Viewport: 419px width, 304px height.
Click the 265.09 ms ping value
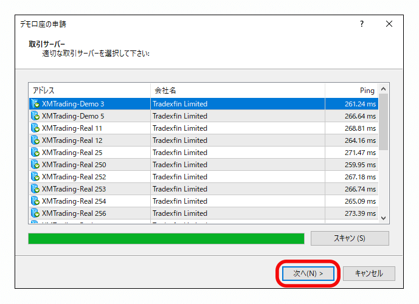[360, 201]
